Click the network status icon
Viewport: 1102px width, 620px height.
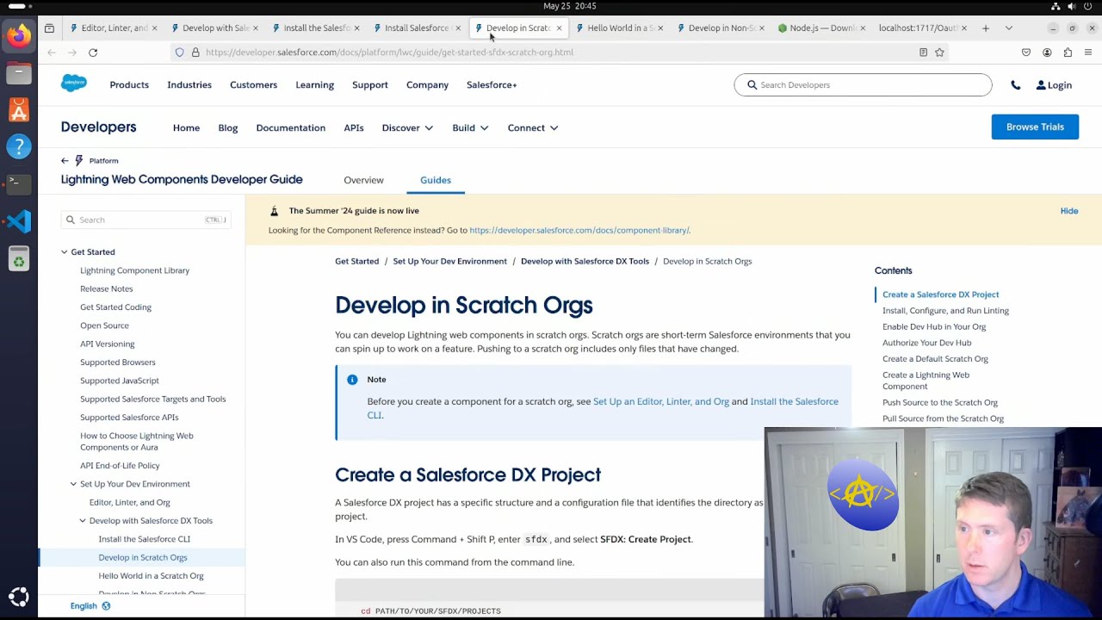pyautogui.click(x=1056, y=6)
